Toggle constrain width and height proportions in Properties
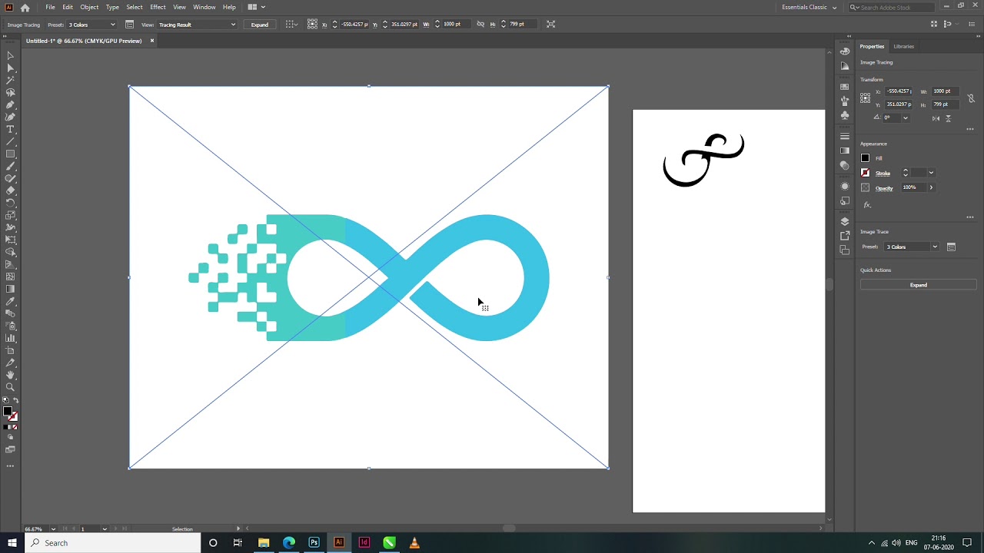This screenshot has width=984, height=553. point(971,98)
